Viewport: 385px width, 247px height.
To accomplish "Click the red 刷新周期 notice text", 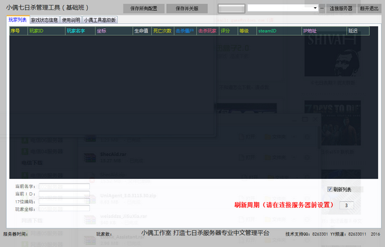I will pyautogui.click(x=284, y=205).
